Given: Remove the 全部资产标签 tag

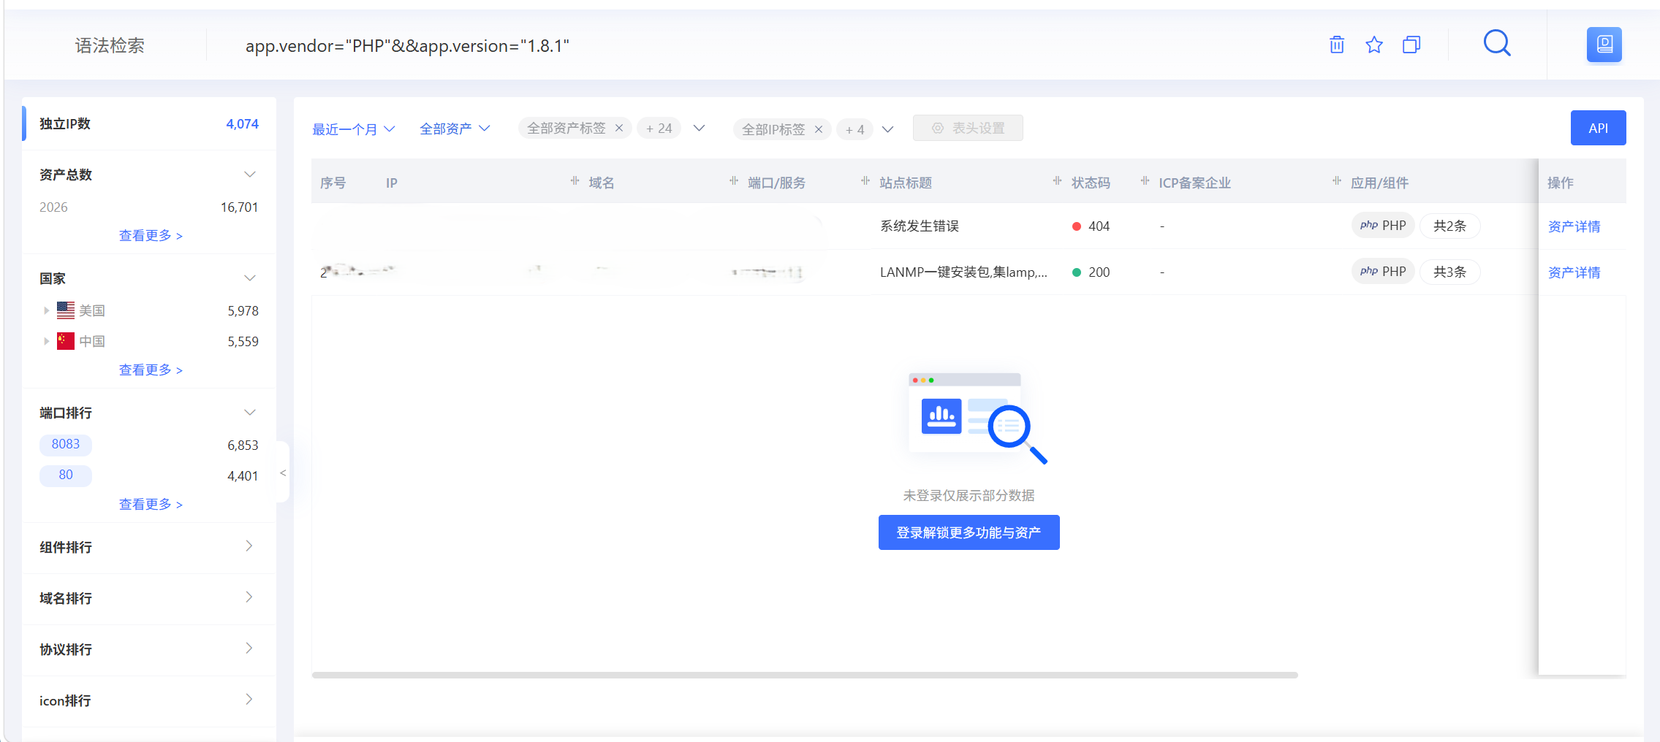Looking at the screenshot, I should click(619, 128).
